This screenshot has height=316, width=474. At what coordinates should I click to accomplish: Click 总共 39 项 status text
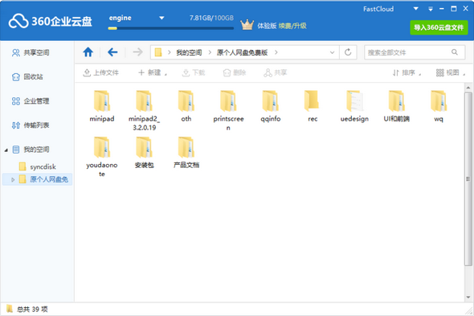pyautogui.click(x=32, y=309)
